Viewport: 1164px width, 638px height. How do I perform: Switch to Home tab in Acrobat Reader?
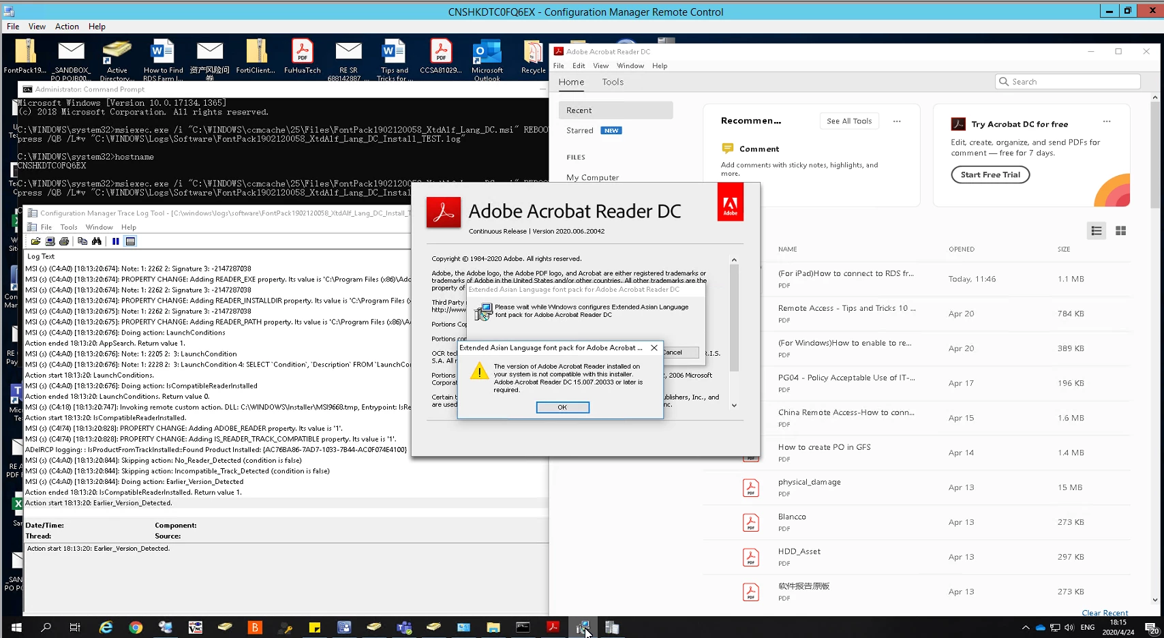point(571,82)
